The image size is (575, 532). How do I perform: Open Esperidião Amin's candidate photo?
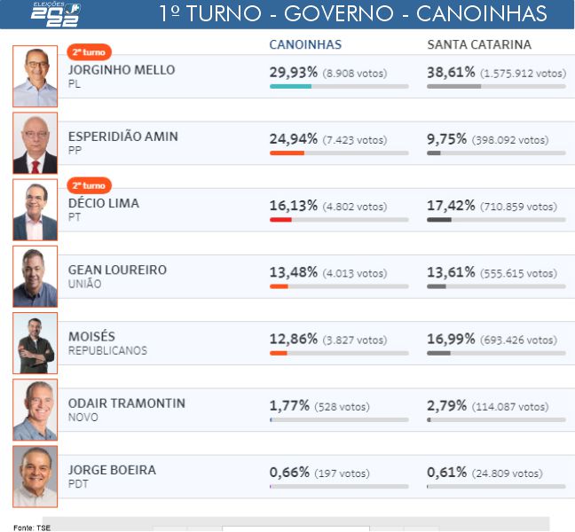35,143
